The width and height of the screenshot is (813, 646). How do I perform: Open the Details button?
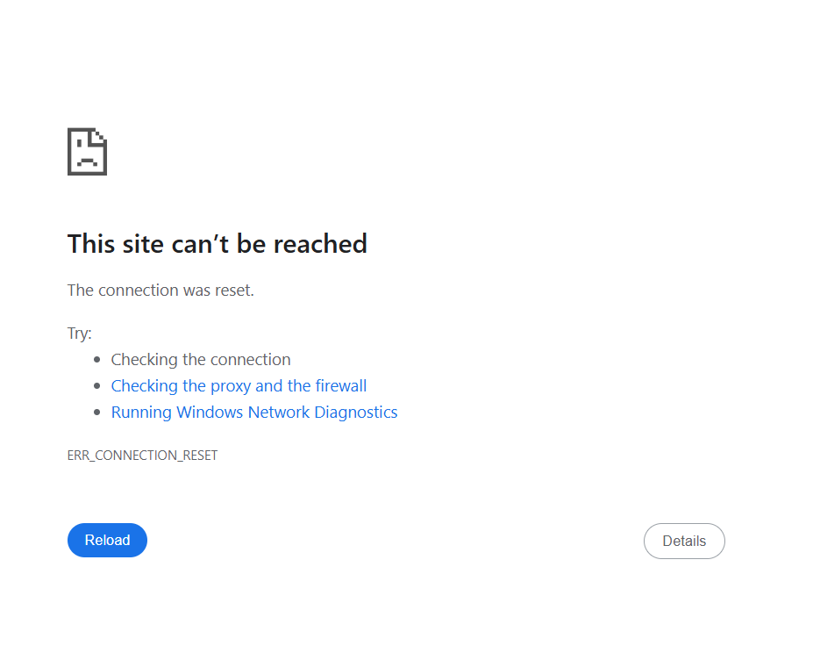click(x=684, y=541)
